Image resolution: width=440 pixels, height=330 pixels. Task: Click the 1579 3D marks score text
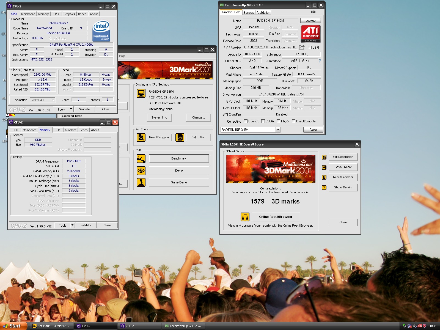[275, 201]
